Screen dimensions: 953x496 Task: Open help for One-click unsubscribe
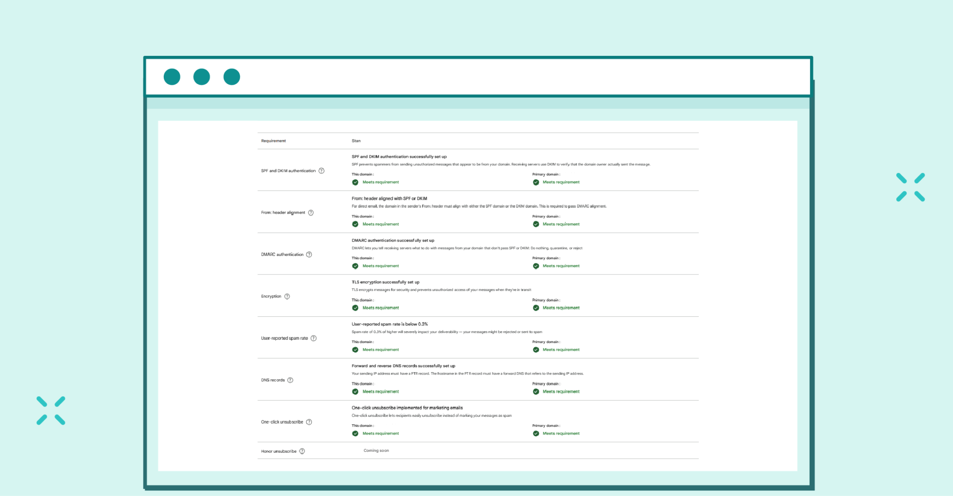click(x=308, y=422)
